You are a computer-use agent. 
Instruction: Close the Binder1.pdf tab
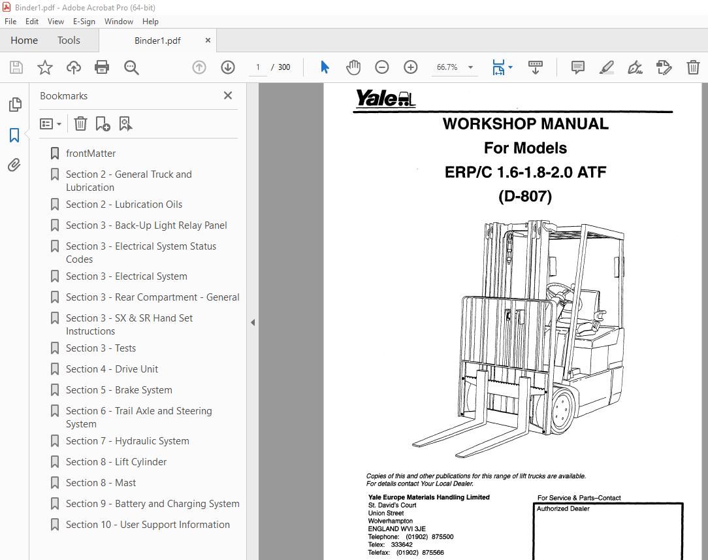click(208, 41)
